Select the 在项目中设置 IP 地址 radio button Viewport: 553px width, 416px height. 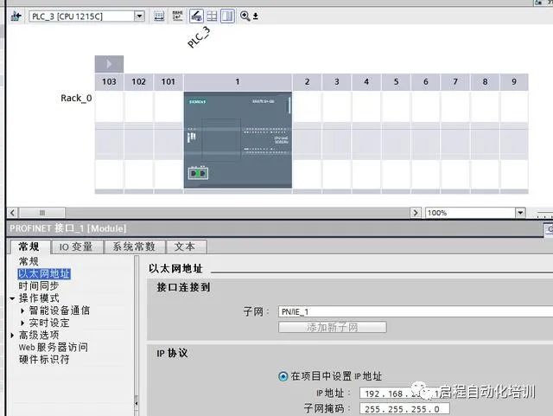[283, 376]
